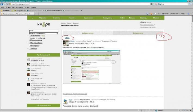Click the Добавить фото link

coord(138,33)
